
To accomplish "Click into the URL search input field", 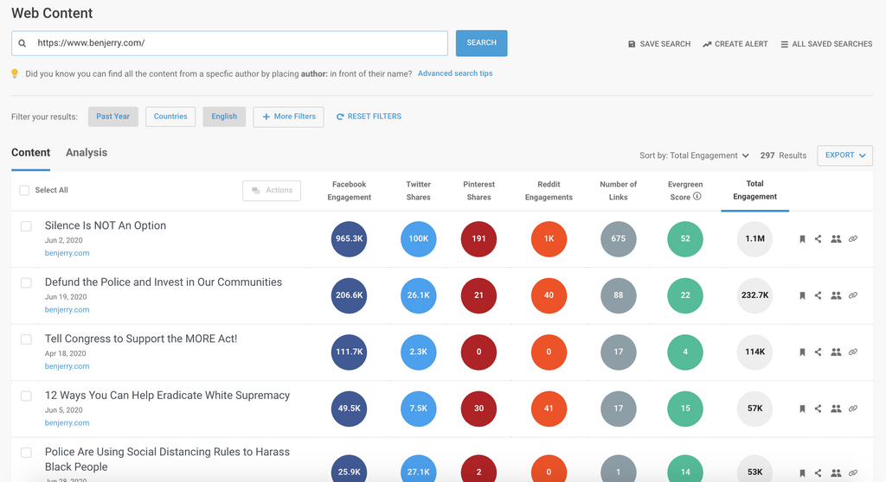I will click(x=238, y=43).
